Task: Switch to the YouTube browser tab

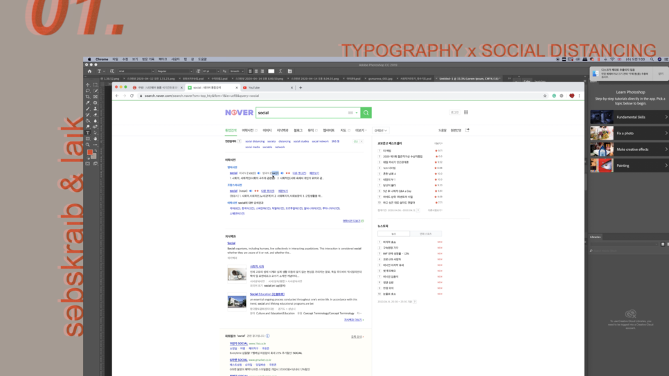Action: [x=267, y=87]
